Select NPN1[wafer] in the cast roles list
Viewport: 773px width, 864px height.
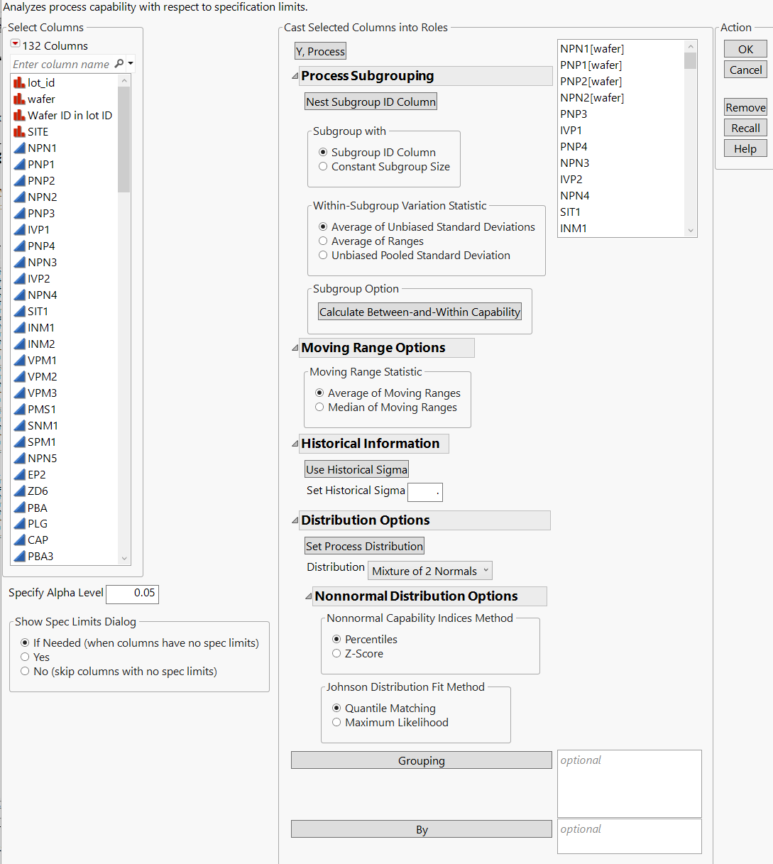[591, 48]
